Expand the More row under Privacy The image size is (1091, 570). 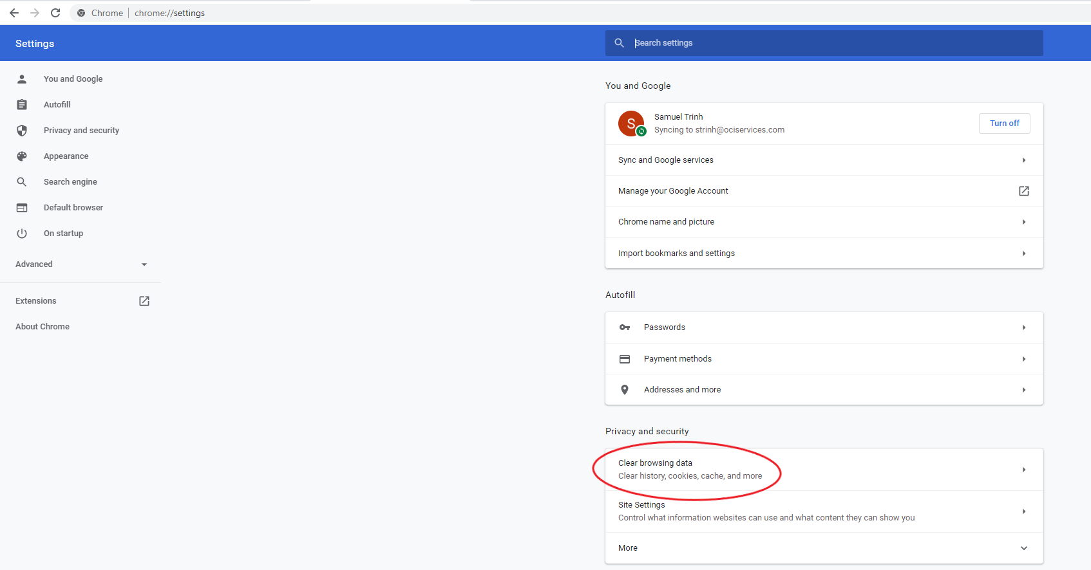[x=824, y=548]
